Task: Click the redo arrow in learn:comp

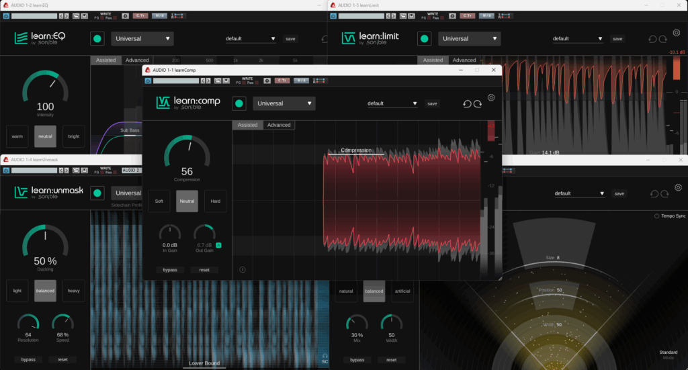Action: point(478,104)
